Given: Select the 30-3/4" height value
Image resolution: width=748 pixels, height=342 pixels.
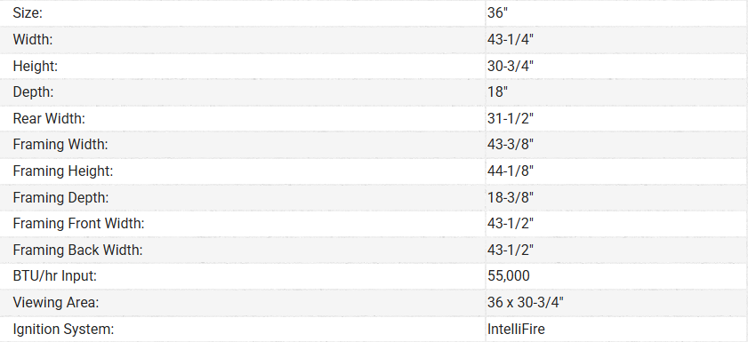Looking at the screenshot, I should (510, 66).
